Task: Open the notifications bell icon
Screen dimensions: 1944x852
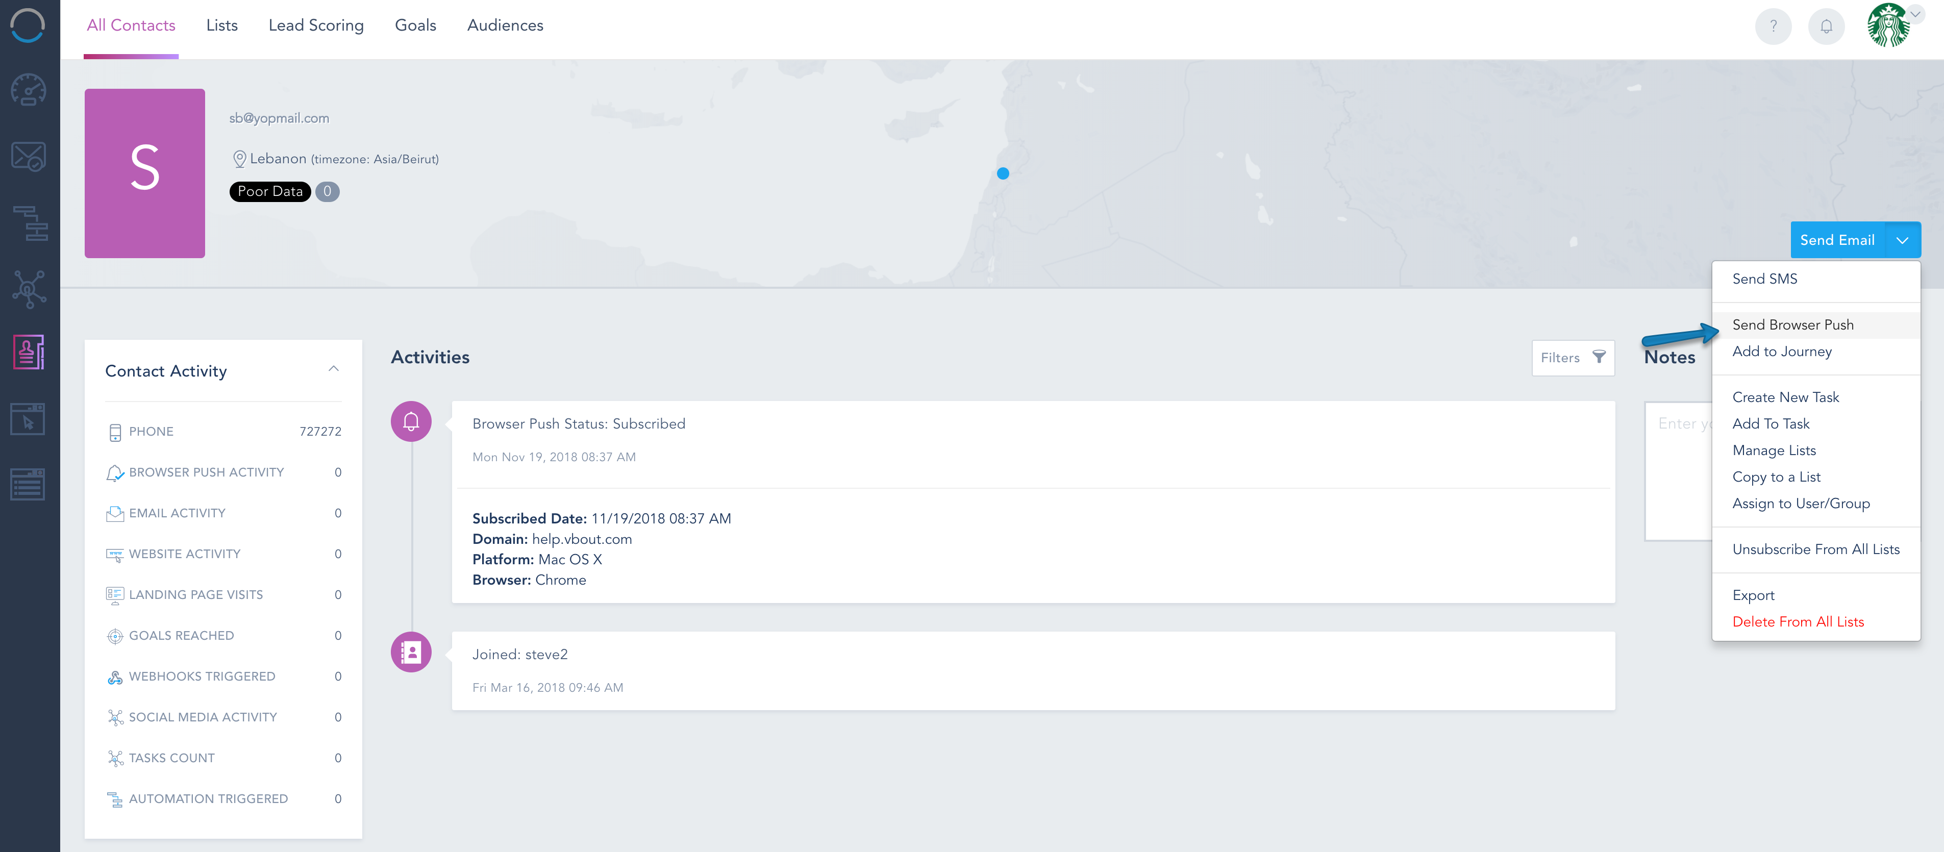Action: tap(1826, 27)
